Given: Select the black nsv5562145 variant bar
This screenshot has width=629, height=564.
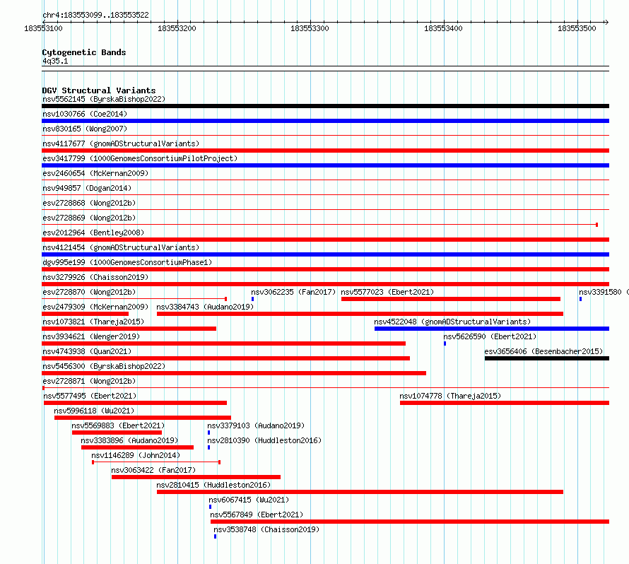Looking at the screenshot, I should click(x=325, y=106).
